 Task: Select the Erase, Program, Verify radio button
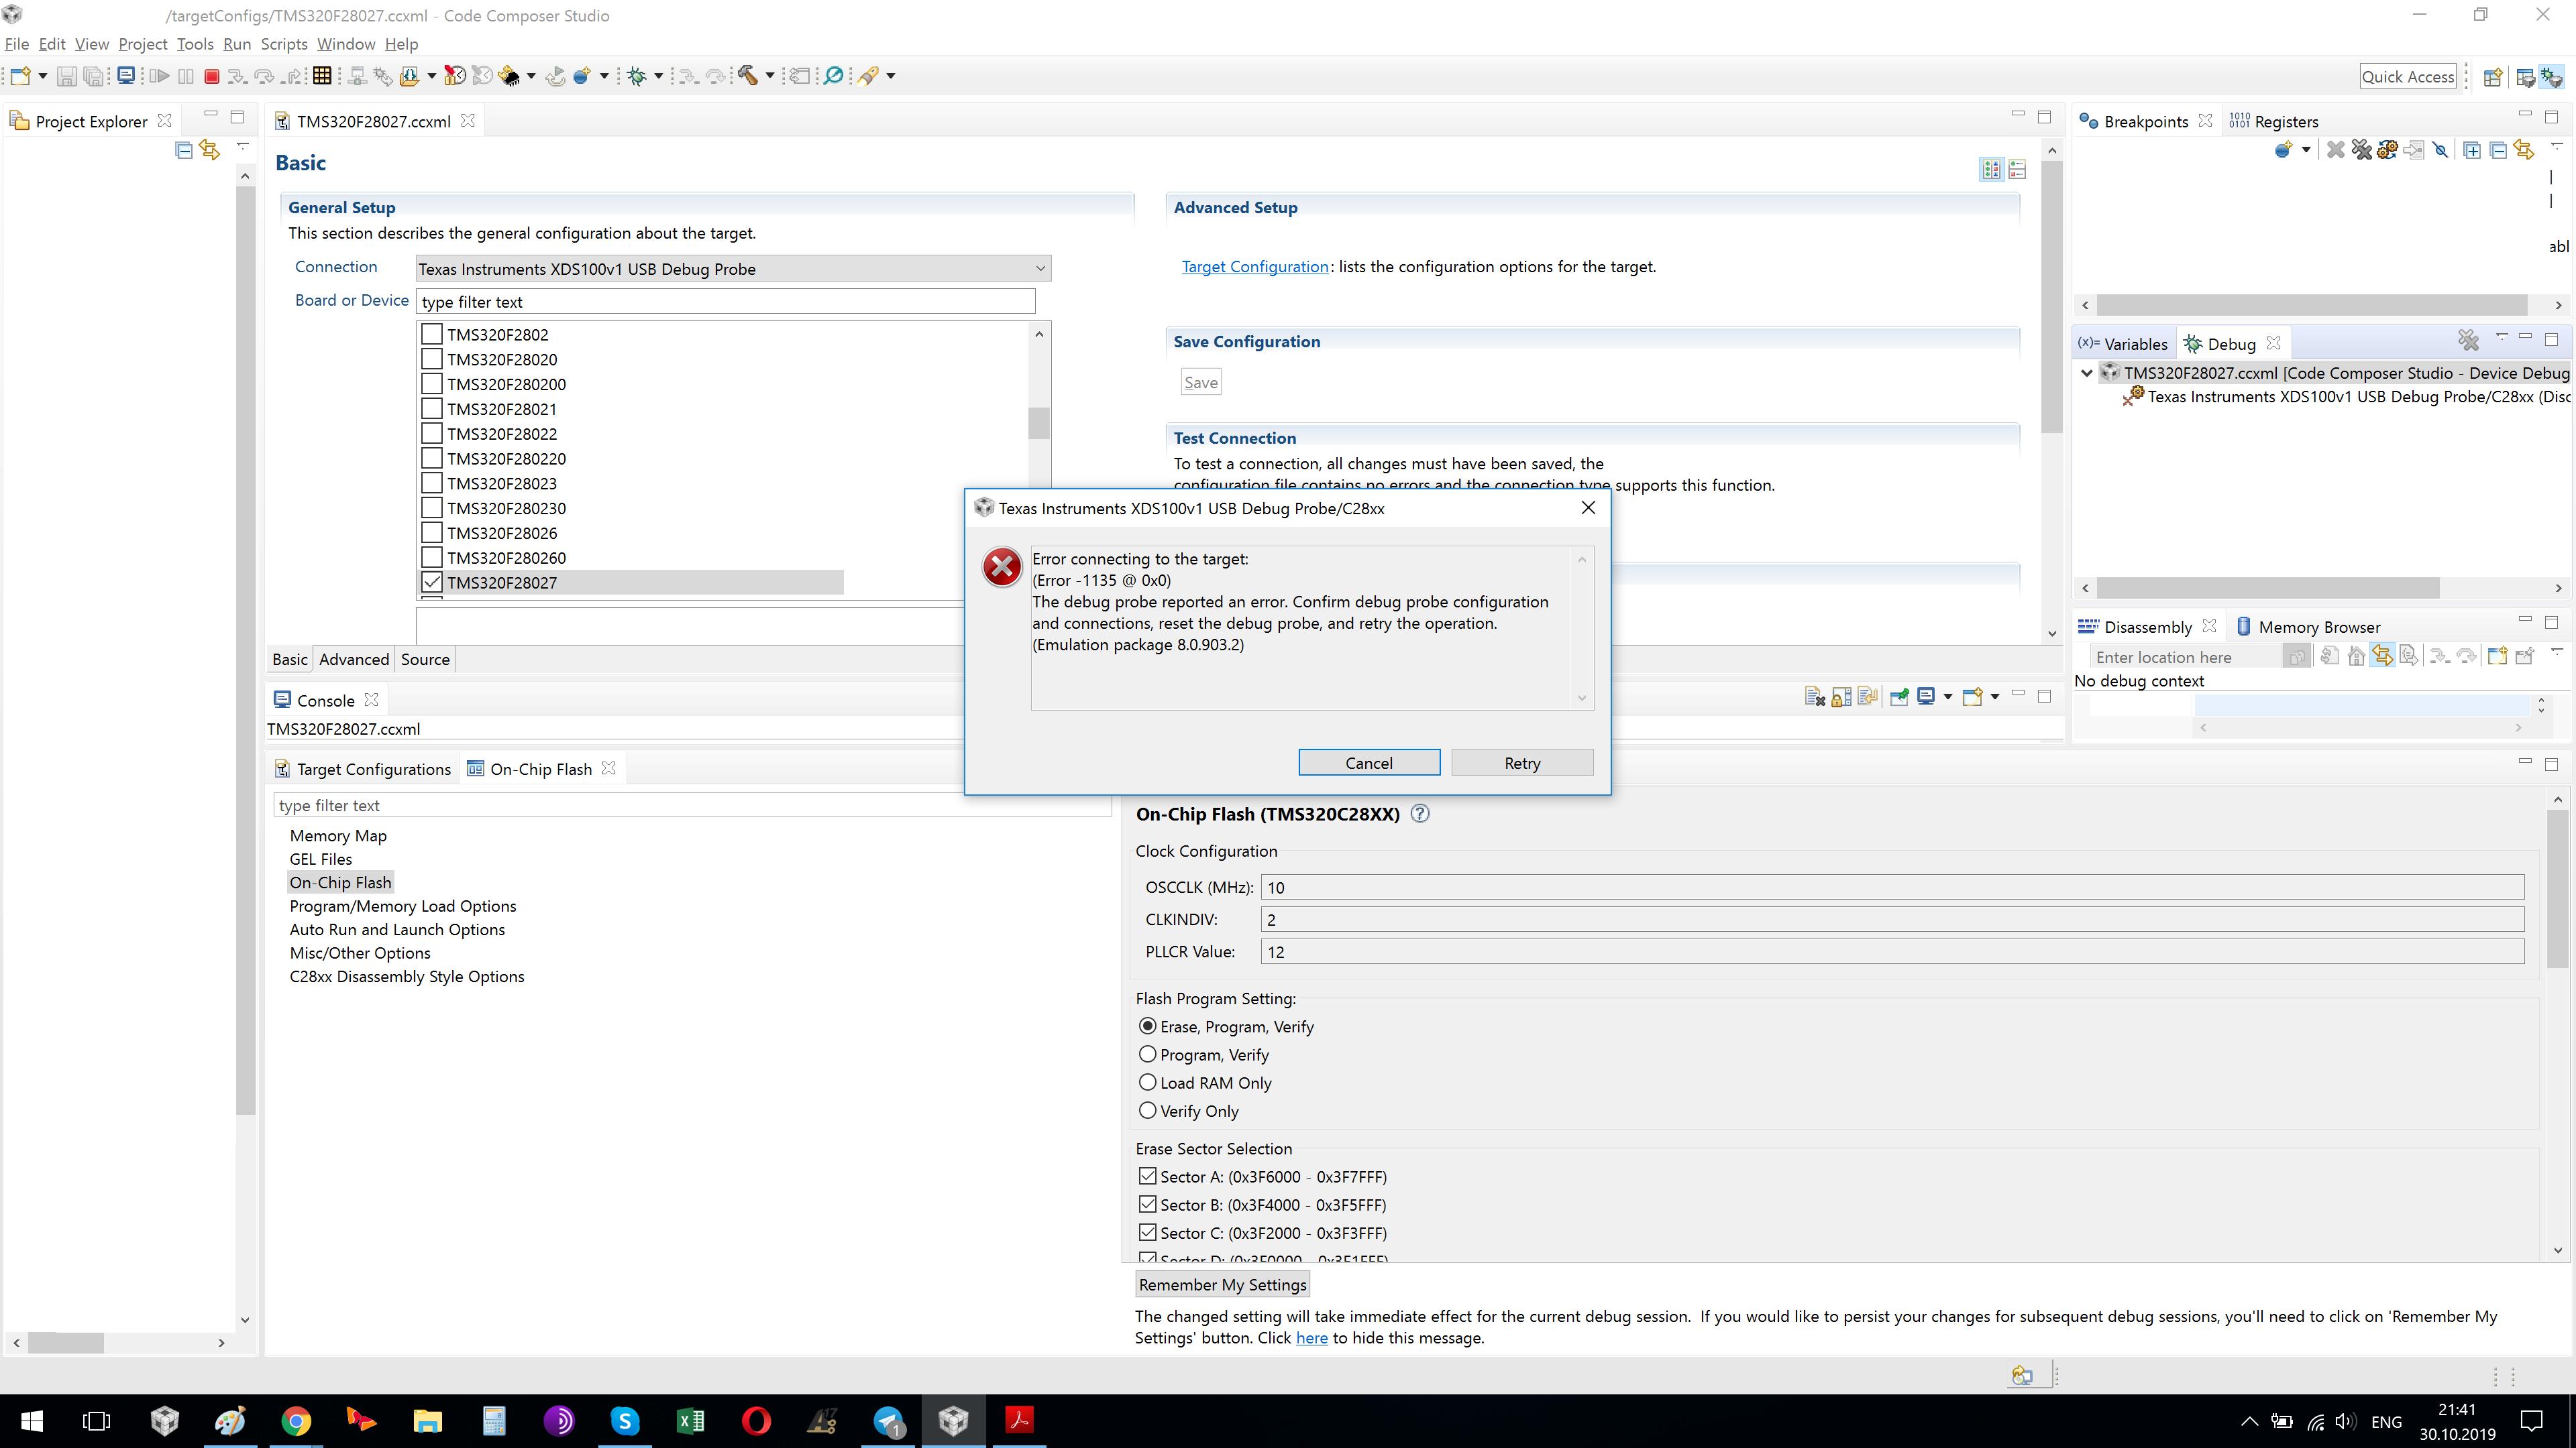(x=1148, y=1026)
